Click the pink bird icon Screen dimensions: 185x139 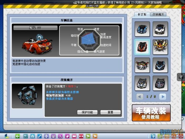tap(67, 136)
